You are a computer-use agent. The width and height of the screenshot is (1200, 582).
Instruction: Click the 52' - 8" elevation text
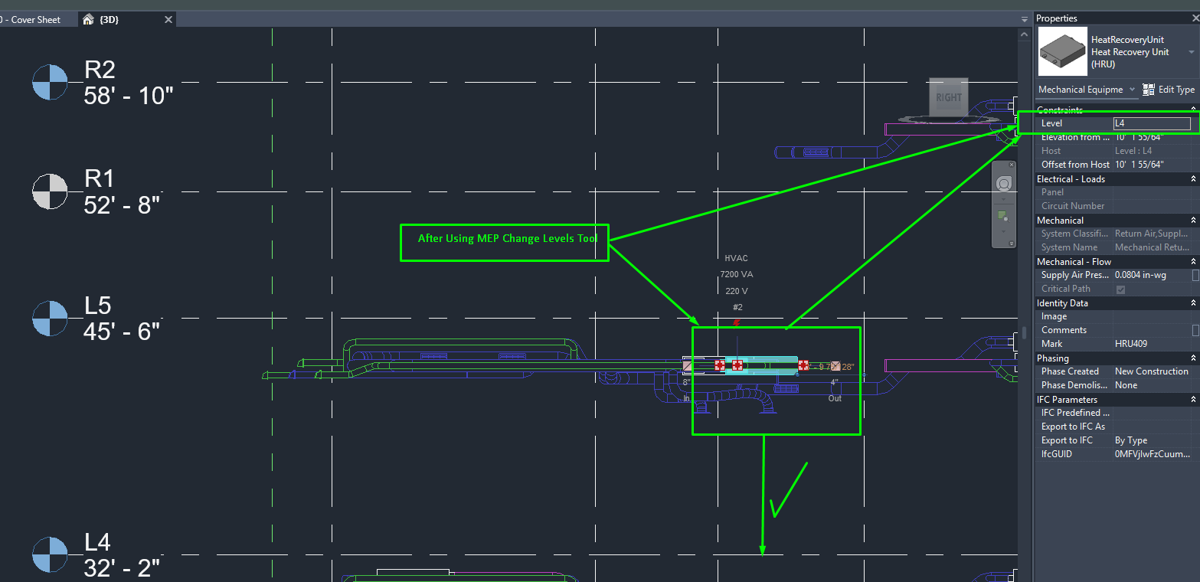point(122,204)
